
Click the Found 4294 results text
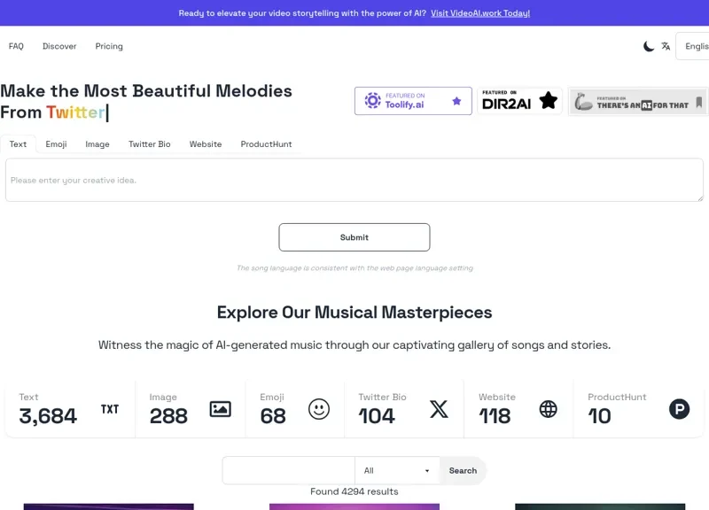click(354, 491)
